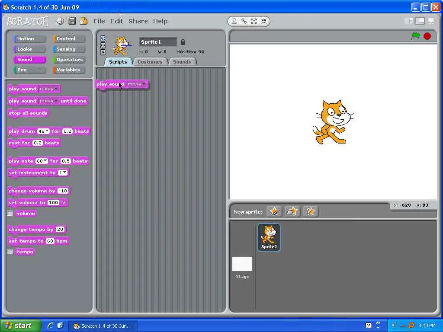Select the Looks blocks category
The width and height of the screenshot is (443, 332).
[x=29, y=49]
